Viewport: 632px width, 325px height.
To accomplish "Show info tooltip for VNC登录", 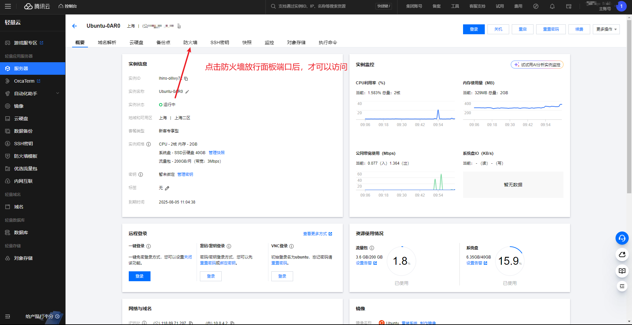I will 291,246.
